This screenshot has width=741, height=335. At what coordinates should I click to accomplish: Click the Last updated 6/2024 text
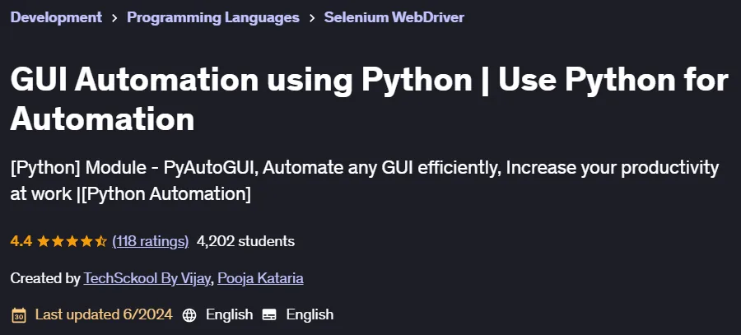[104, 314]
